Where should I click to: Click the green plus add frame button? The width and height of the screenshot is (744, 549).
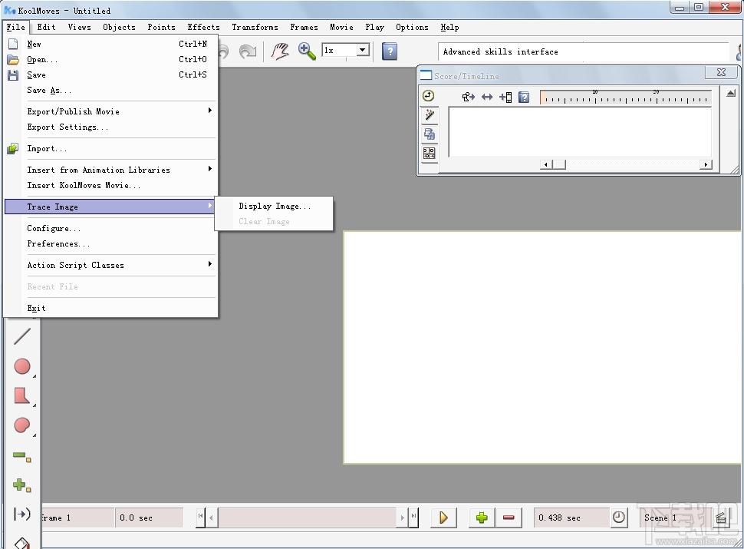tap(482, 518)
